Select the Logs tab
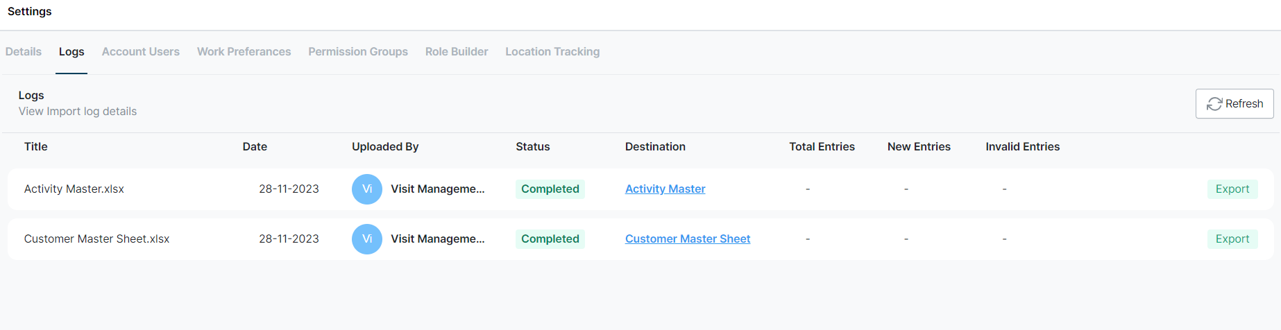 pyautogui.click(x=71, y=52)
